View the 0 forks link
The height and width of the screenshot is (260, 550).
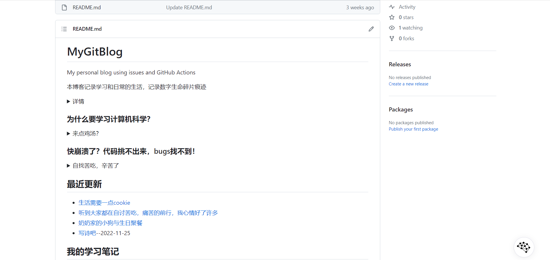pyautogui.click(x=406, y=39)
